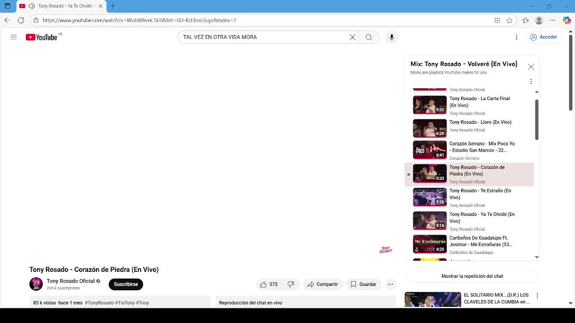Screen dimensions: 575x323
Task: Select Corazón Serrano Mix Poco Yo playlist item
Action: click(x=469, y=150)
